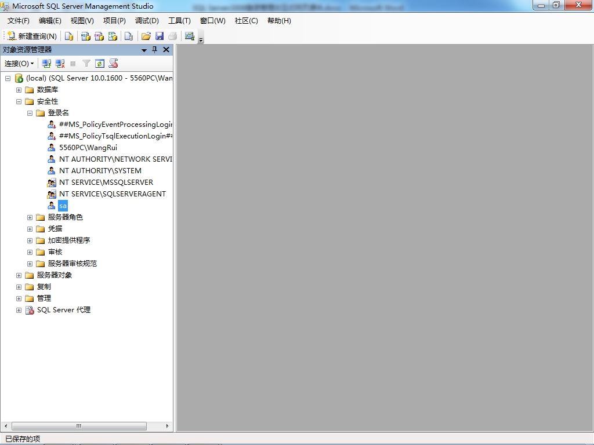Expand the SQL Server 代理 node
The width and height of the screenshot is (594, 445).
19,311
